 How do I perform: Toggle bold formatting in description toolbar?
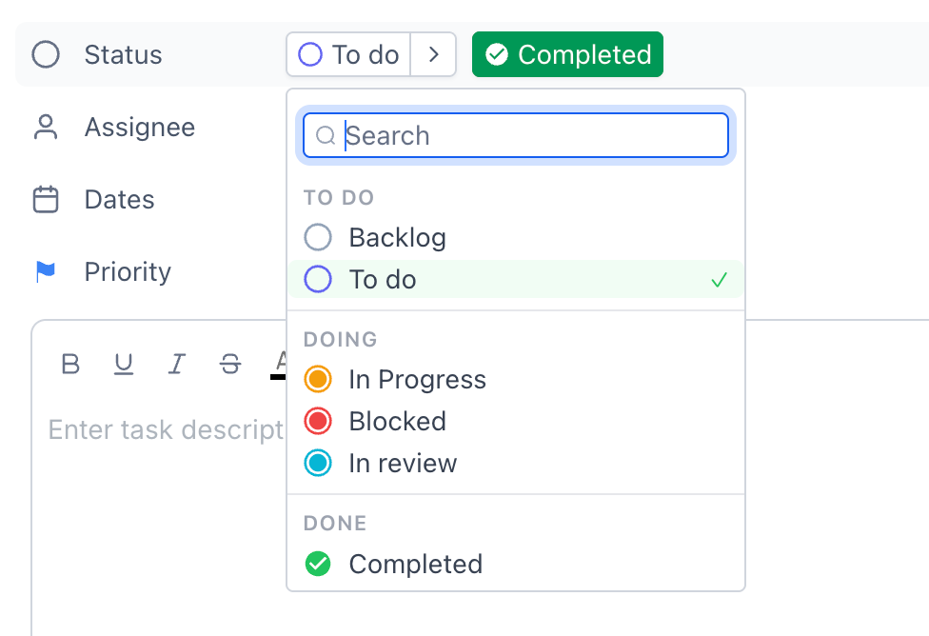(x=70, y=364)
